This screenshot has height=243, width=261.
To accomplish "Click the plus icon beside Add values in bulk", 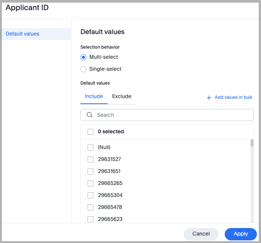I will tap(209, 98).
